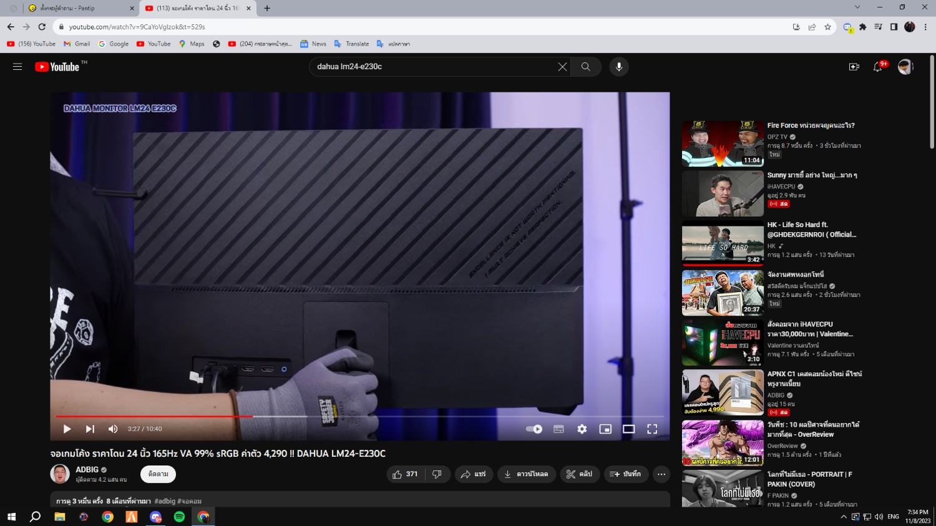Toggle the autoplay switch
936x526 pixels.
(534, 429)
